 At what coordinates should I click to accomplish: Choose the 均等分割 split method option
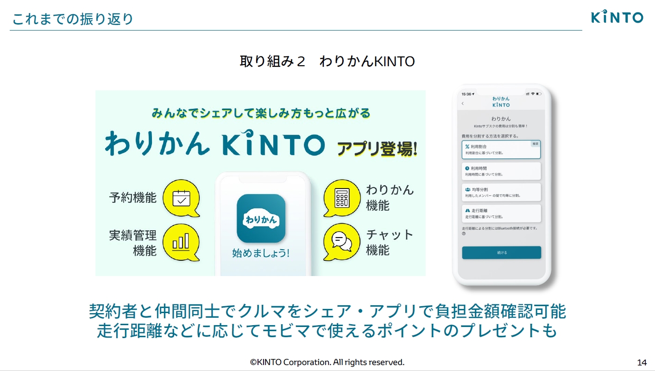coord(501,191)
